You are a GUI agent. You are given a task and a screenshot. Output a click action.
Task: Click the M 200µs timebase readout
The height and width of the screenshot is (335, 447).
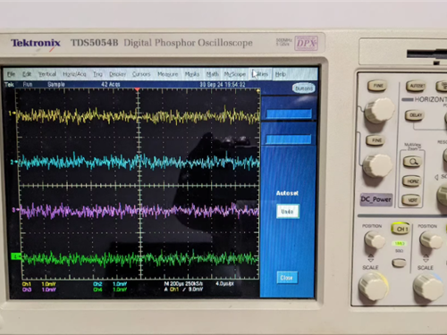(183, 284)
